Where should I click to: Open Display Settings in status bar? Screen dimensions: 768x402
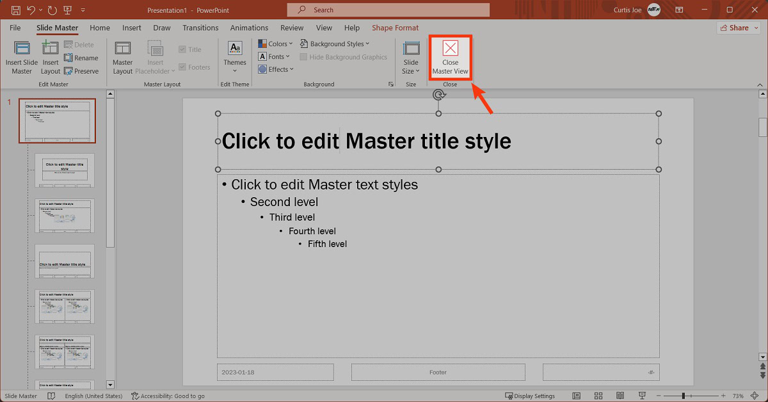530,396
